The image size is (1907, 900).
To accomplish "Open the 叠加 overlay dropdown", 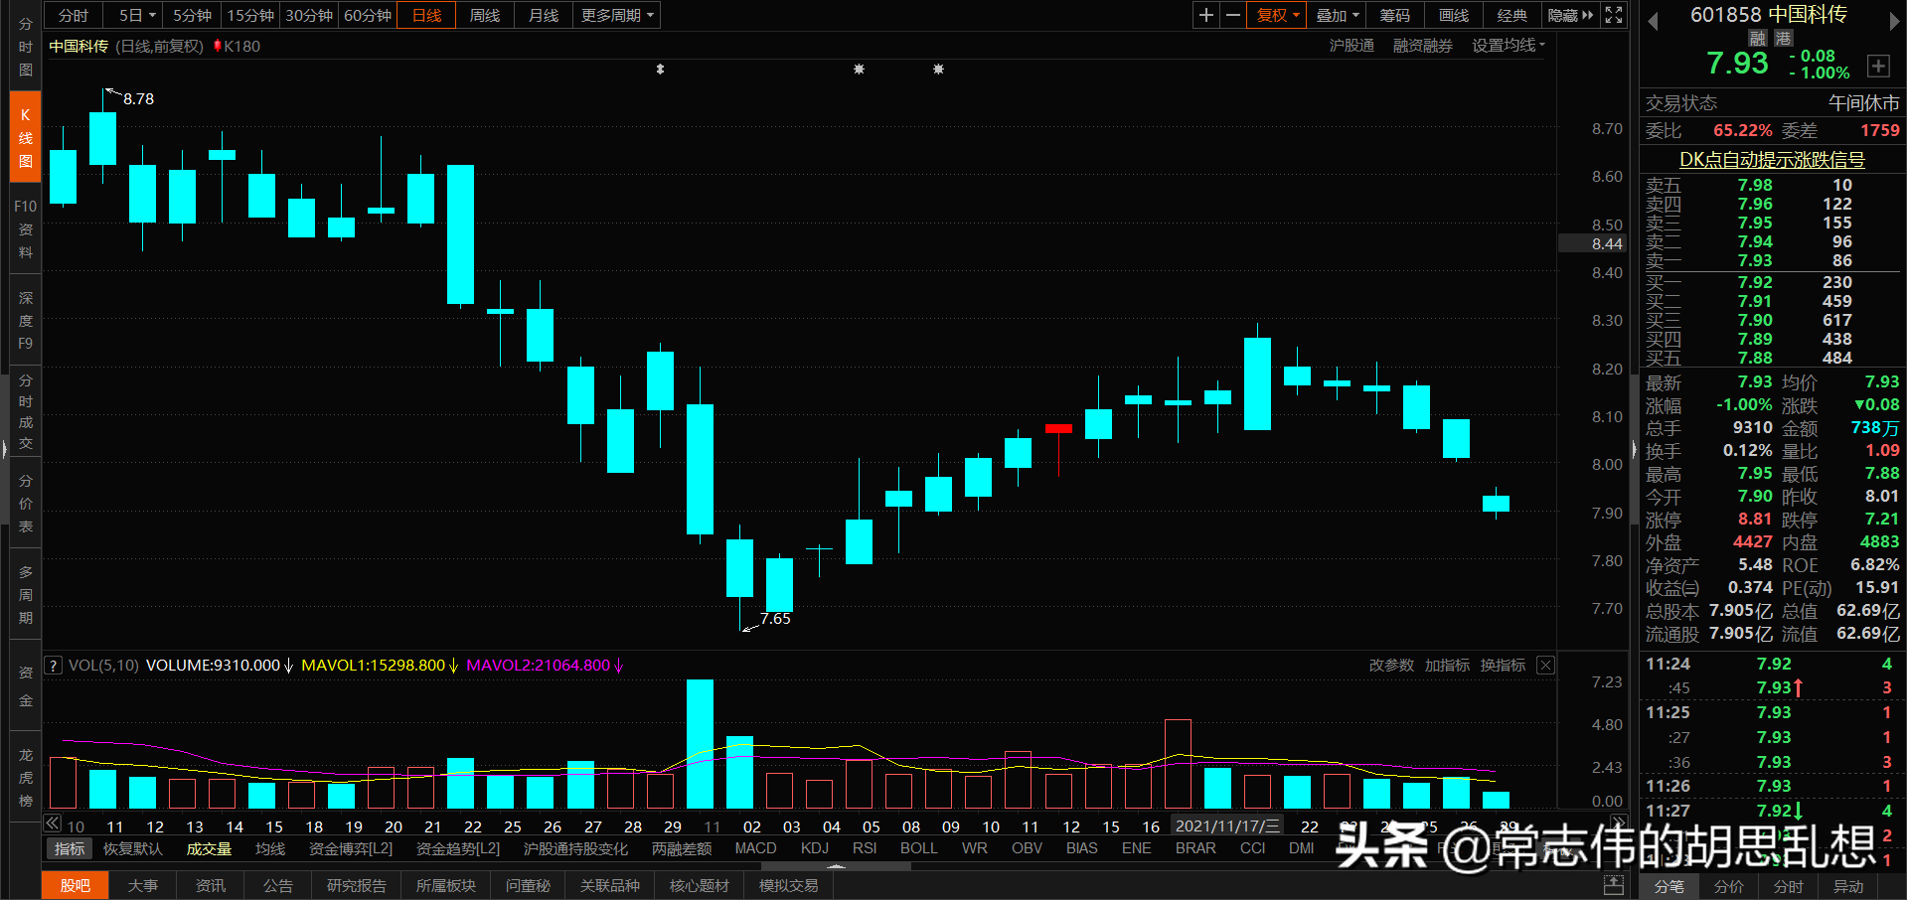I will 1336,15.
